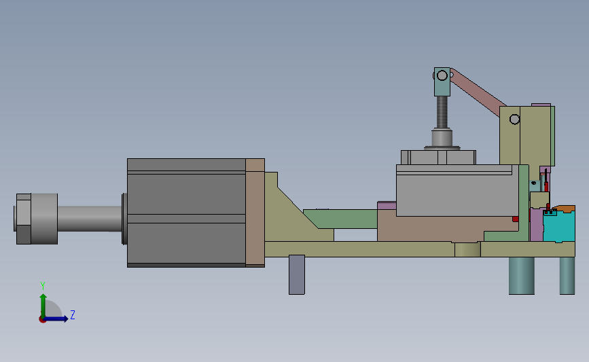Select the cyan teal block on the right
The height and width of the screenshot is (362, 589).
559,227
